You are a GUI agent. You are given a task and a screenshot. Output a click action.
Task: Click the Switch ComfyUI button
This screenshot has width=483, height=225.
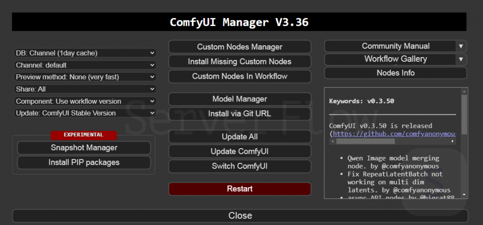click(x=240, y=166)
